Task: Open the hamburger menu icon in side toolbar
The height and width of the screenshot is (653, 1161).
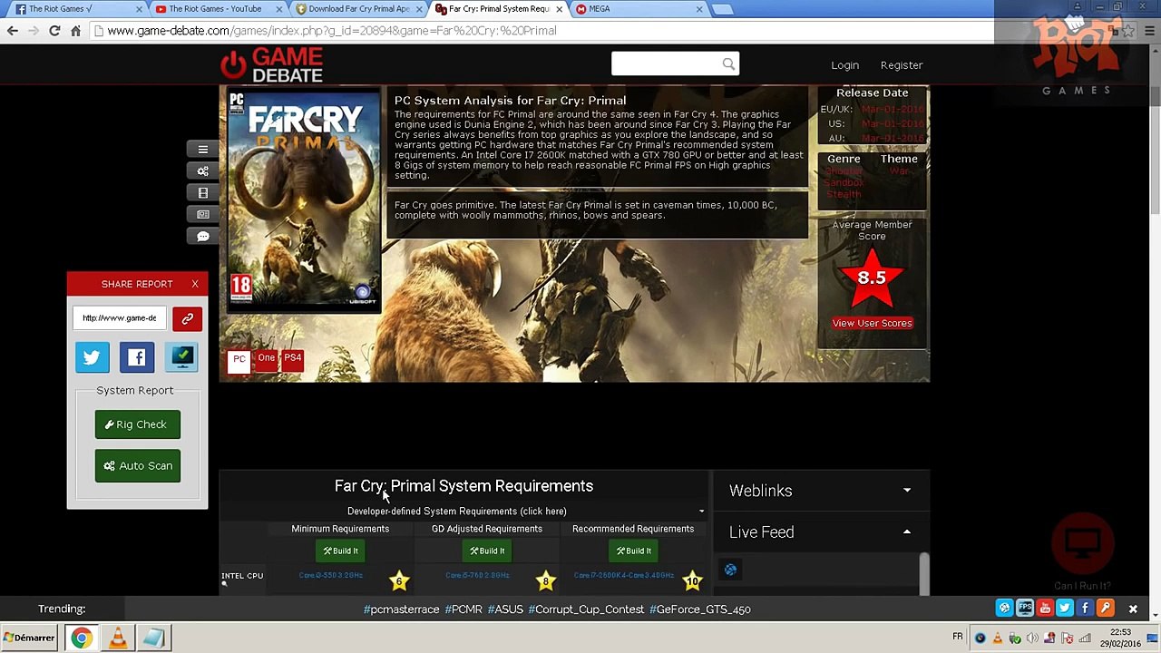Action: [203, 150]
